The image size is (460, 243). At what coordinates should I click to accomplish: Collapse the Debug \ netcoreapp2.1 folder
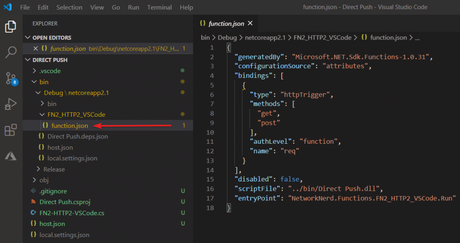(x=38, y=93)
